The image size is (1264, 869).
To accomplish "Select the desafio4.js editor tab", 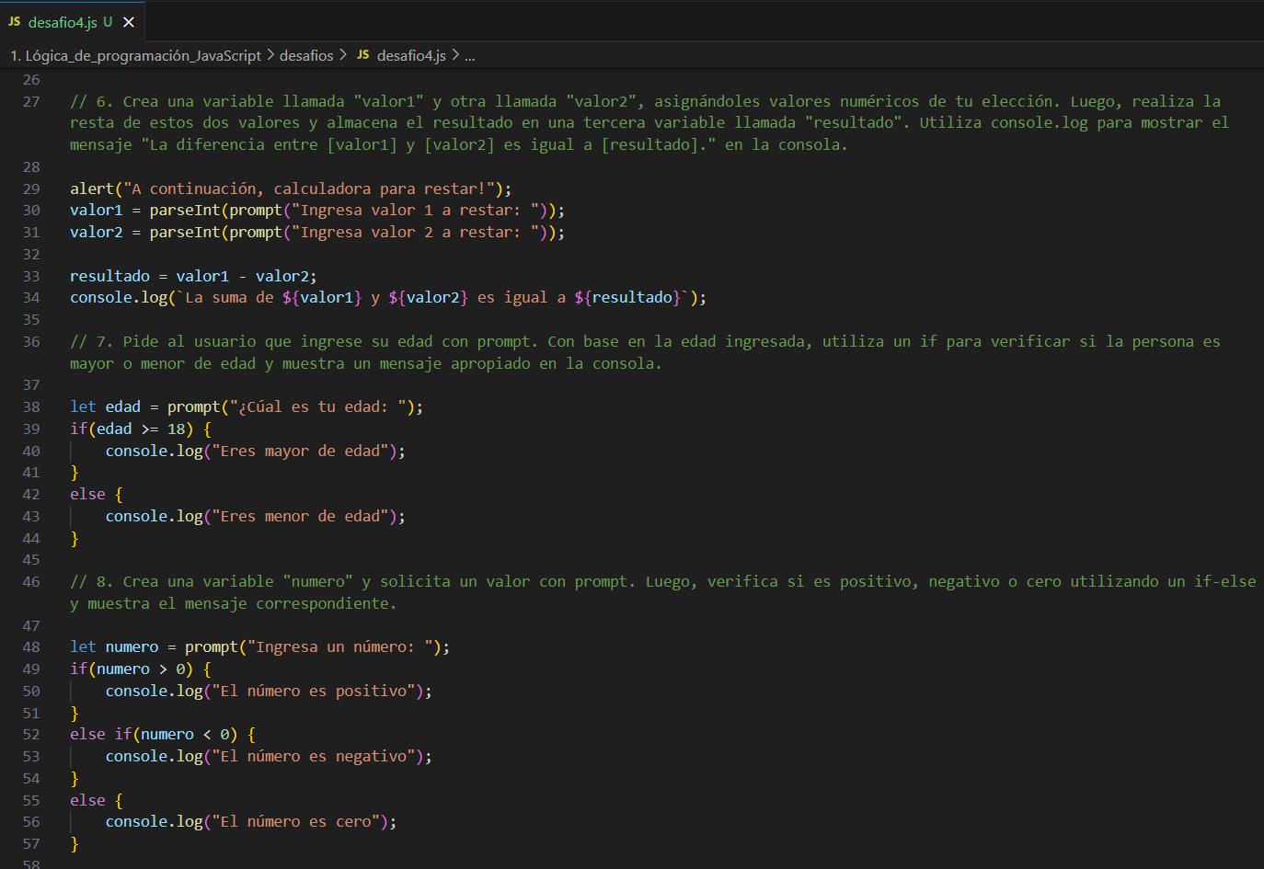I will (x=72, y=21).
